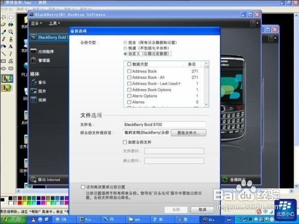The width and height of the screenshot is (299, 224).
Task: Click the 文件密码 password field
Action: click(174, 151)
